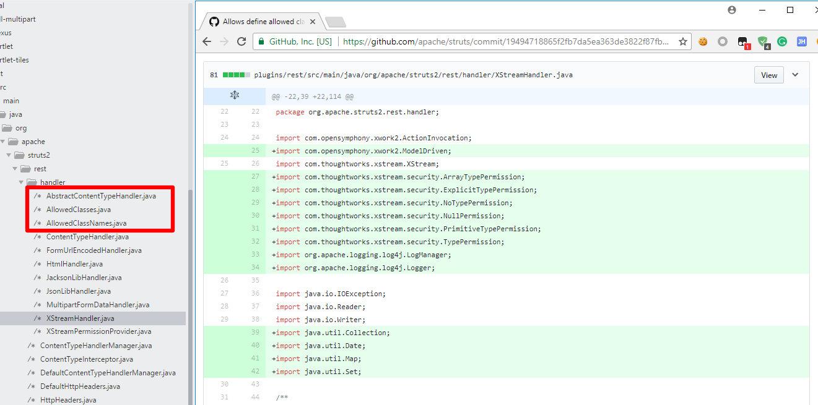Open the Grammarly green G extension

(x=782, y=41)
